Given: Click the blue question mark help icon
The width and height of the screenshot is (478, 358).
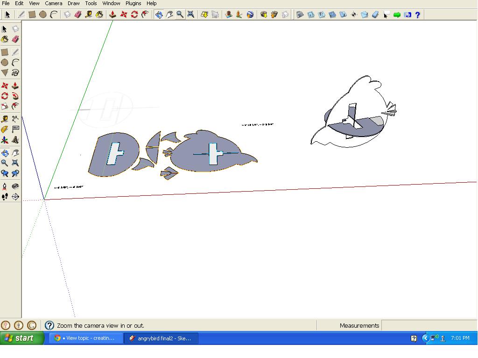Looking at the screenshot, I should click(x=418, y=15).
